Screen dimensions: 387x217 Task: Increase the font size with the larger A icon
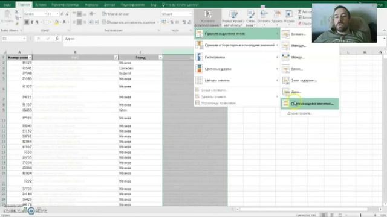[62, 14]
